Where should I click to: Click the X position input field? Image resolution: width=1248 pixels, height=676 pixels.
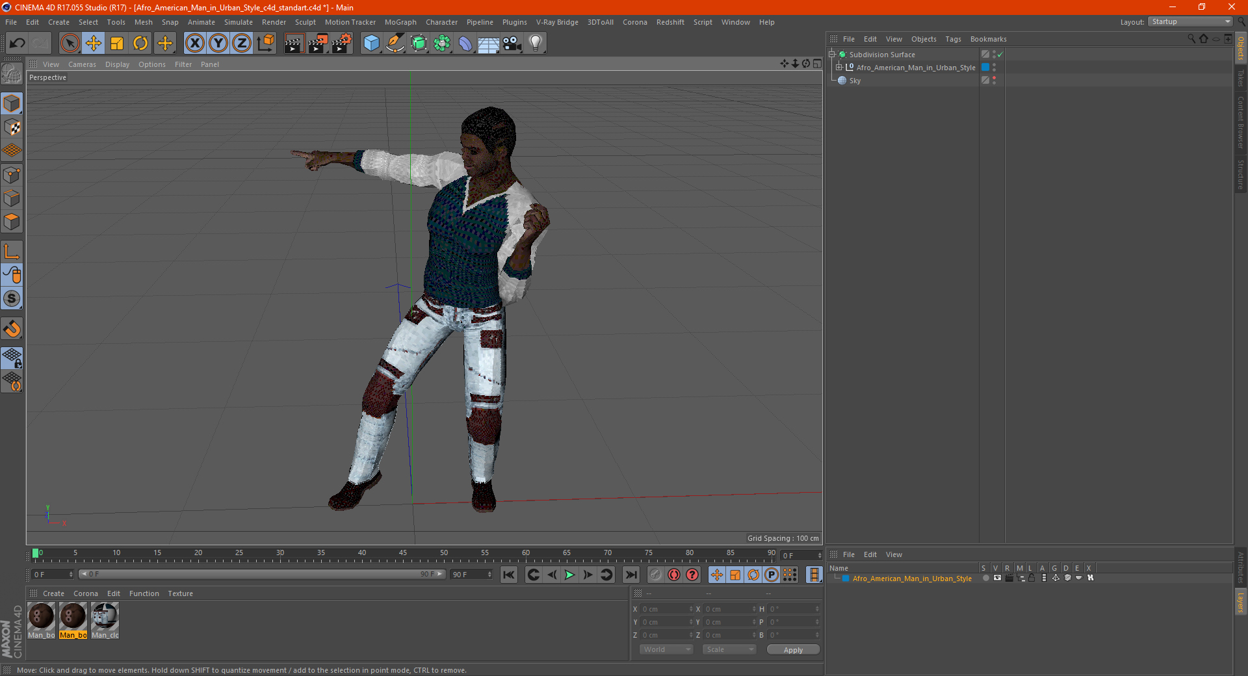click(x=668, y=609)
